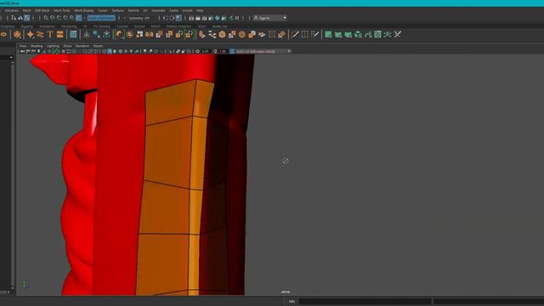Click the highlighted hierarchy-selection icon in status line
This screenshot has height=306, width=544.
click(x=26, y=18)
